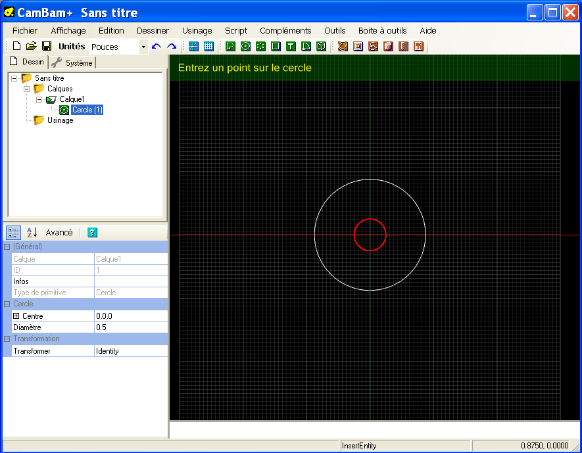Click the Avancé properties button
This screenshot has width=582, height=453.
(59, 233)
